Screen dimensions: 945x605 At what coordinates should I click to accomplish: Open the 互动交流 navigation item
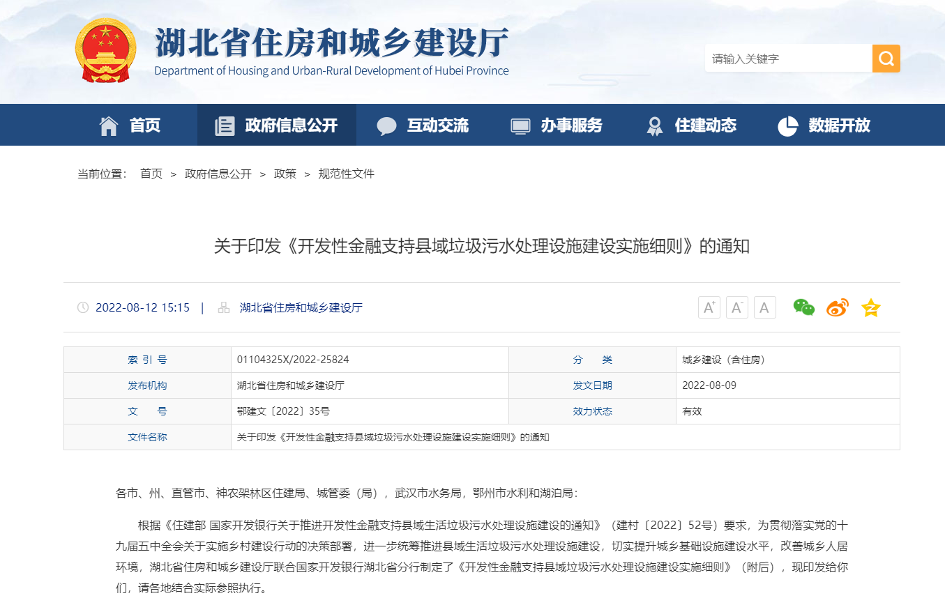pos(423,125)
